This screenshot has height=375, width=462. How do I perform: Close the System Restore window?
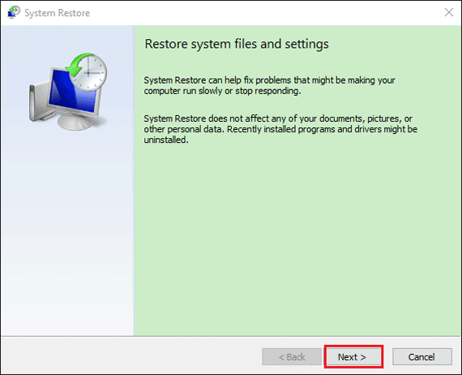(449, 12)
